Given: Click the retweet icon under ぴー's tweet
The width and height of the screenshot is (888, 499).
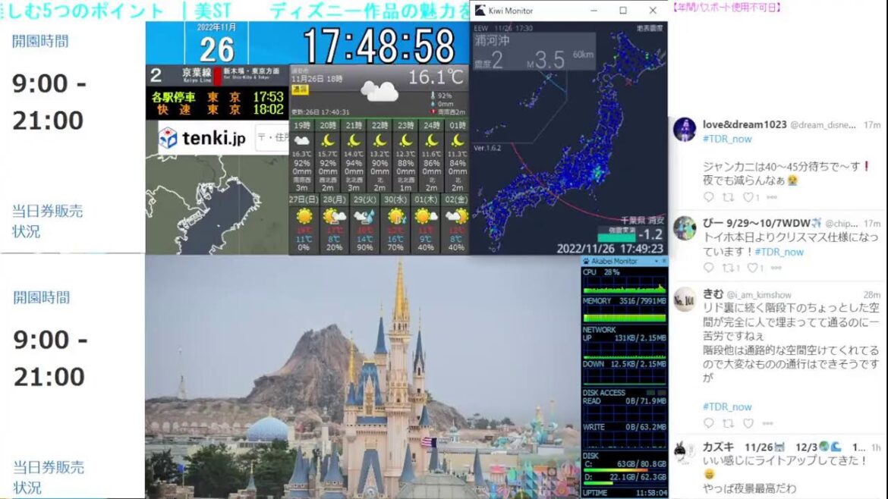Looking at the screenshot, I should (x=728, y=266).
